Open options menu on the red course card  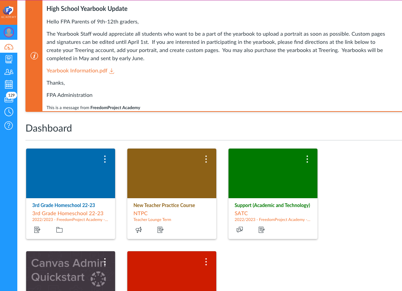click(206, 262)
